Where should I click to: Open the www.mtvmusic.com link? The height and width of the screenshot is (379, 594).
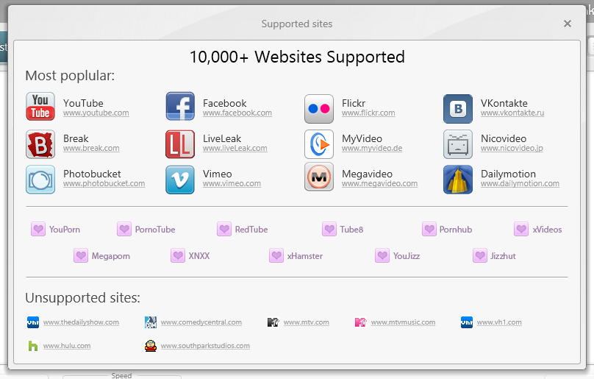pos(403,322)
